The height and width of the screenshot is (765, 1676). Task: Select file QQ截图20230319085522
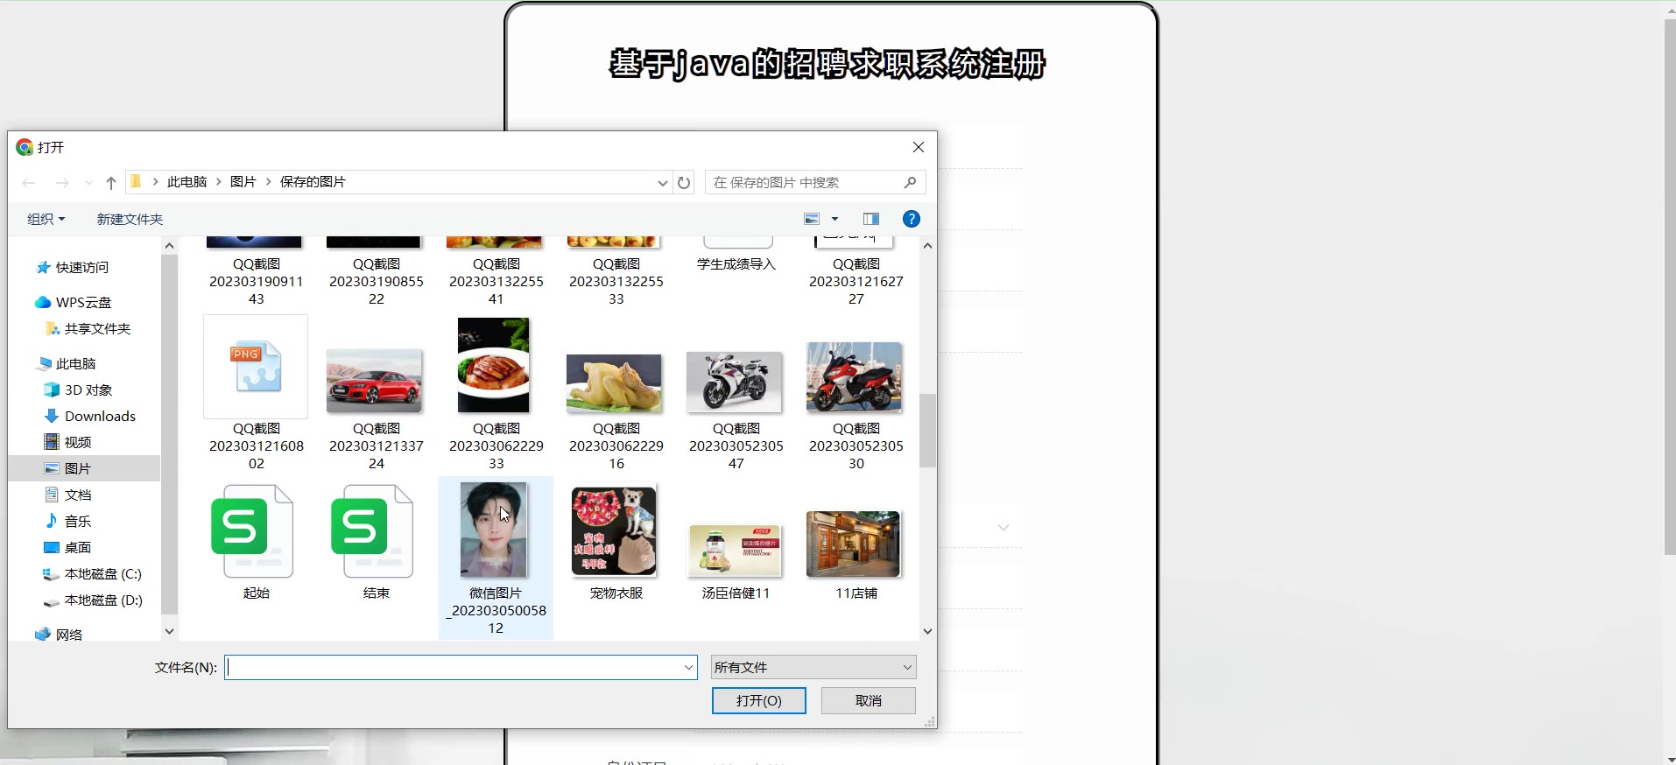tap(376, 272)
